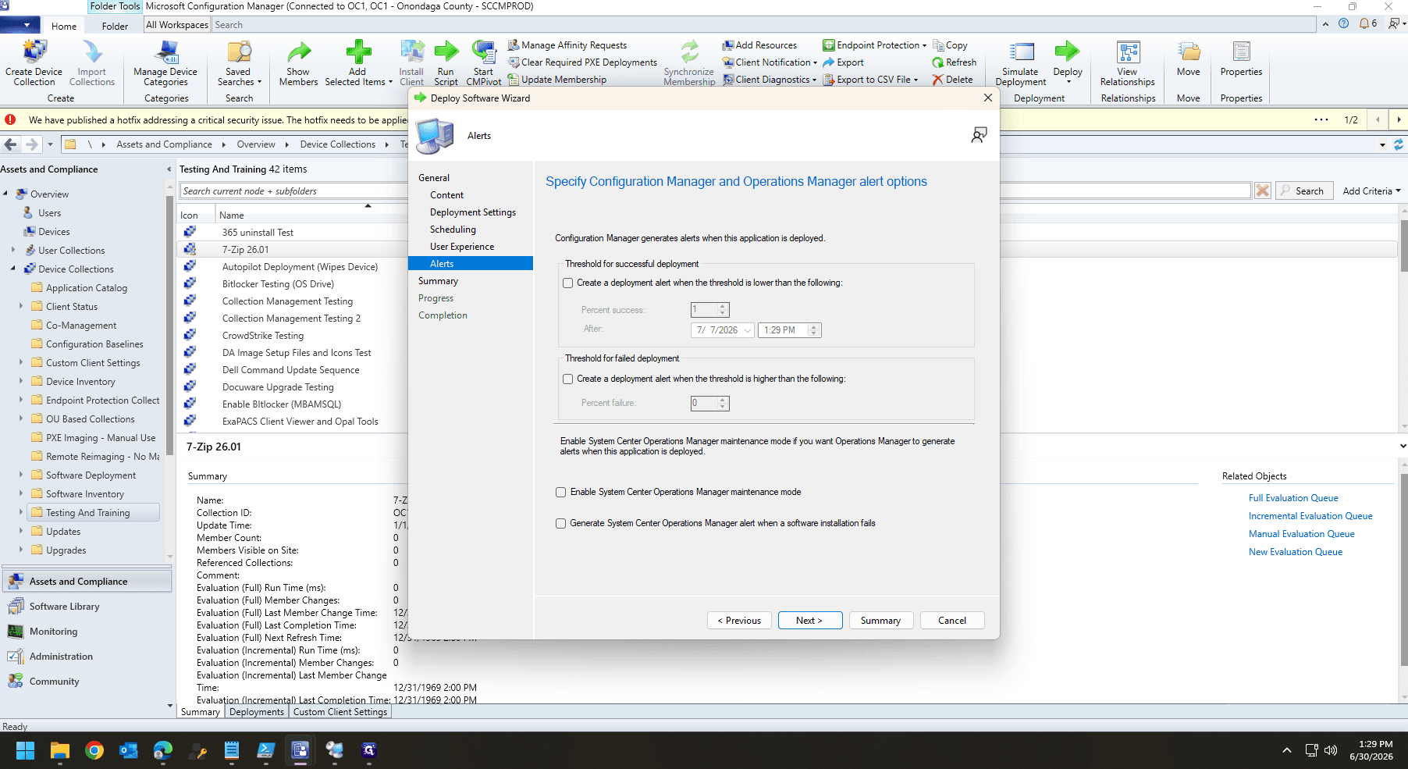Expand the Software Deployment folder

coord(21,475)
